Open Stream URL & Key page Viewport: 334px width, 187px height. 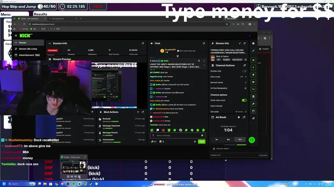(x=29, y=49)
